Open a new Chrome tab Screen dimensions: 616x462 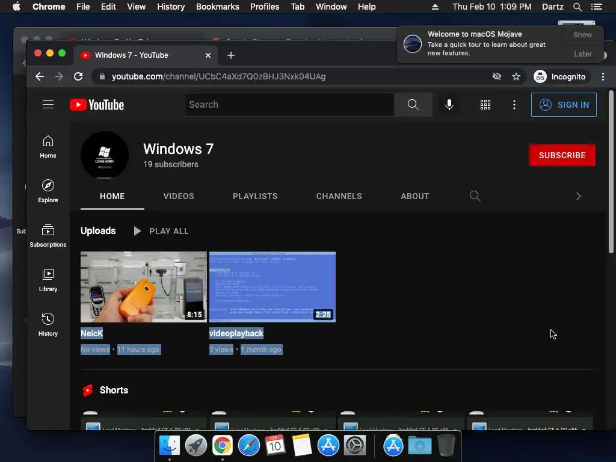pos(231,55)
